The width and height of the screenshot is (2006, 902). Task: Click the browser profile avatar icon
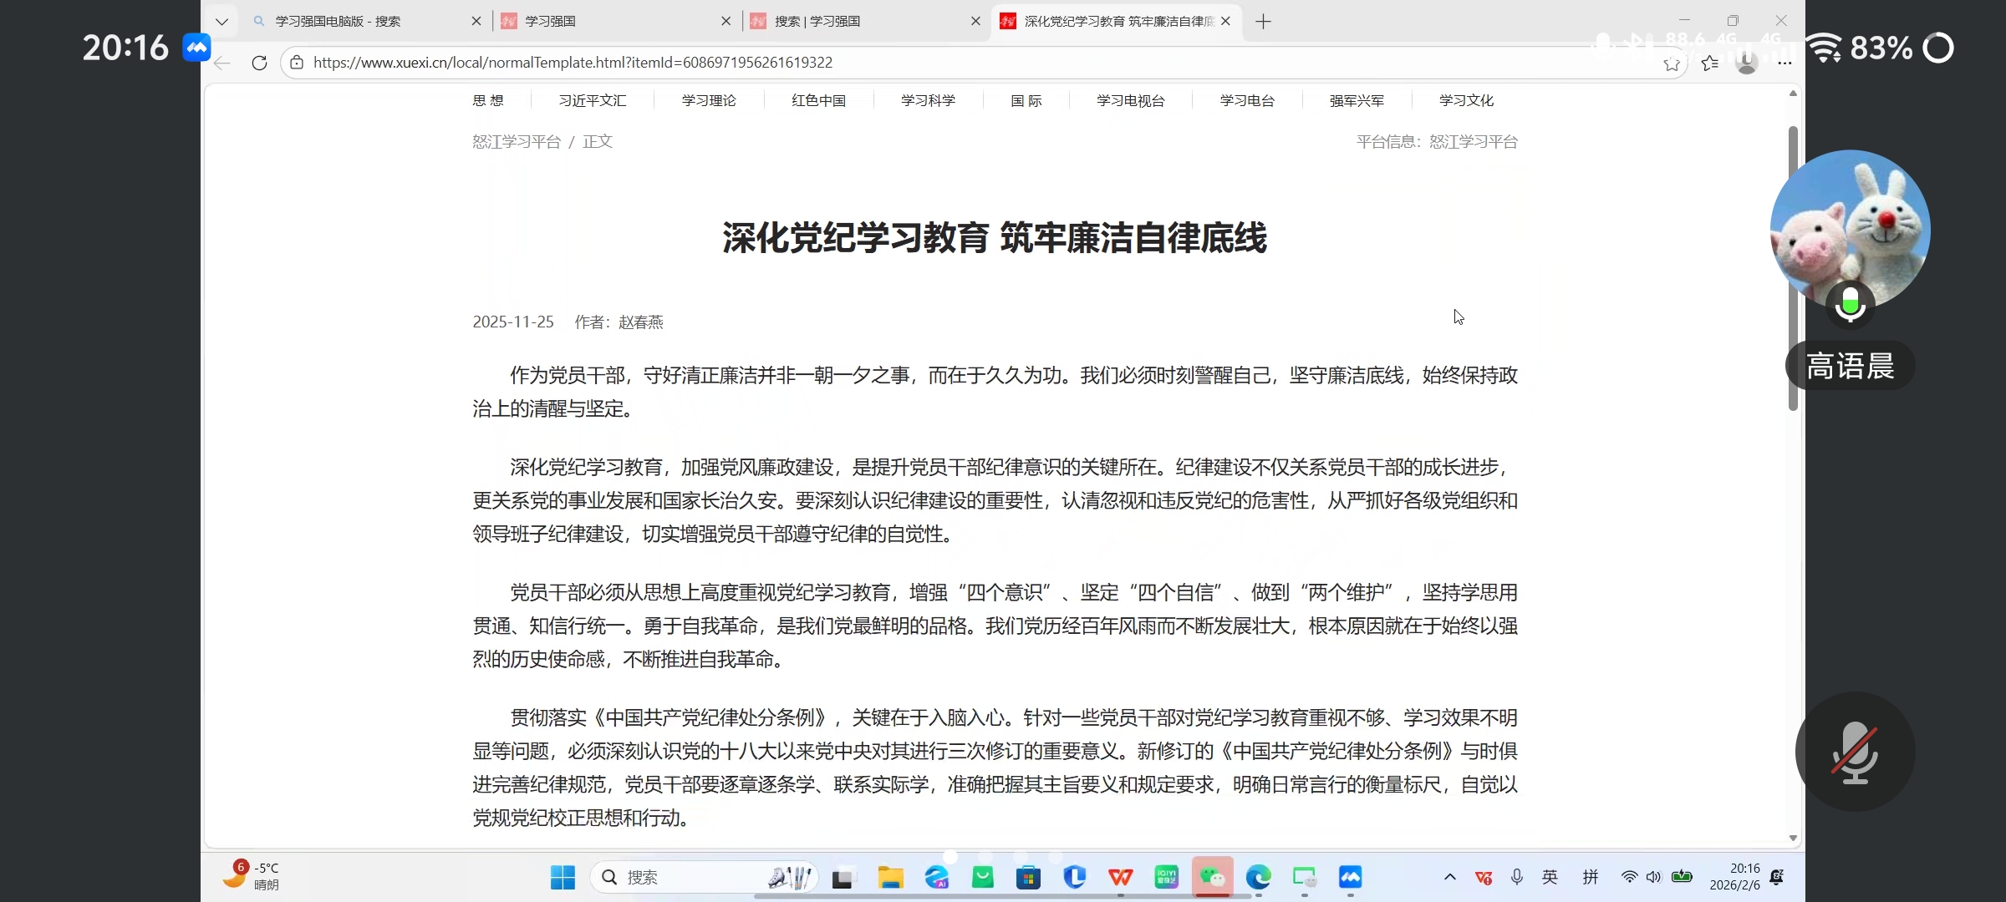(x=1746, y=63)
